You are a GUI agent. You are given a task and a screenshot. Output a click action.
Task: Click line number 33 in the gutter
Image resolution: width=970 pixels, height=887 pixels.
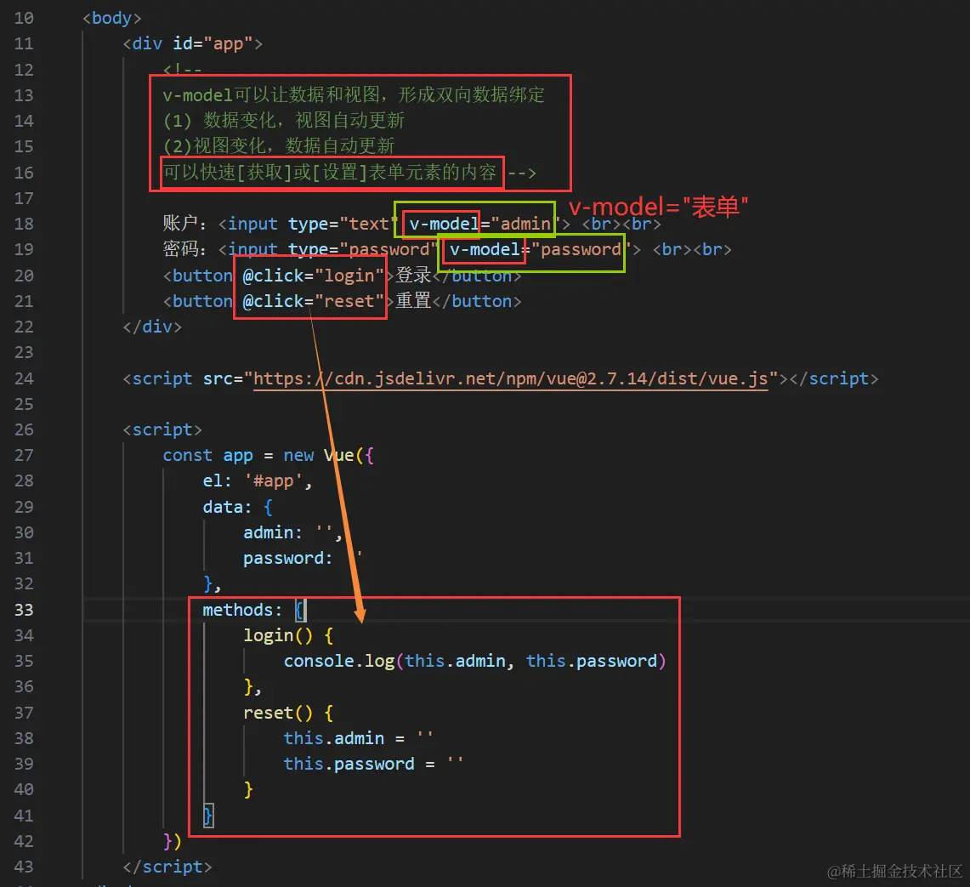(x=24, y=610)
